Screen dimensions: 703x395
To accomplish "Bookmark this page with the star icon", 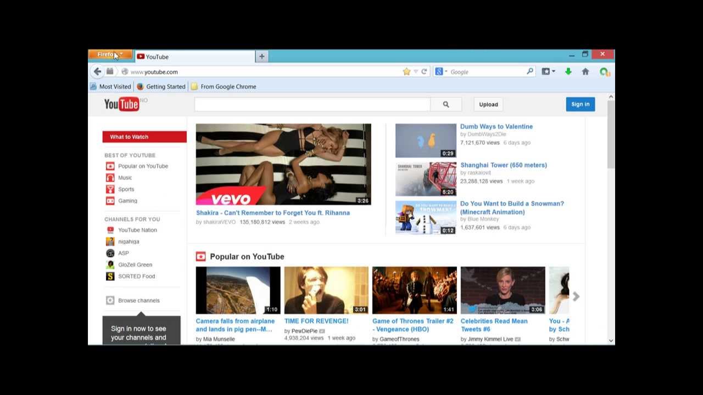I will [x=406, y=72].
